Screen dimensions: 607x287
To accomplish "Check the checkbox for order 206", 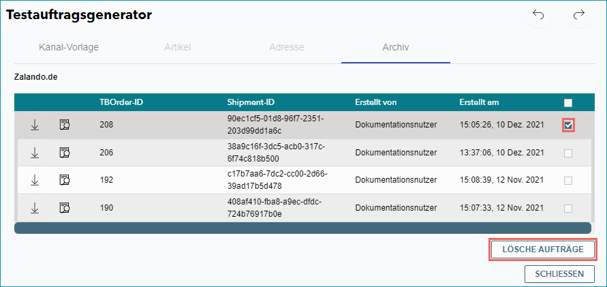I will point(568,153).
